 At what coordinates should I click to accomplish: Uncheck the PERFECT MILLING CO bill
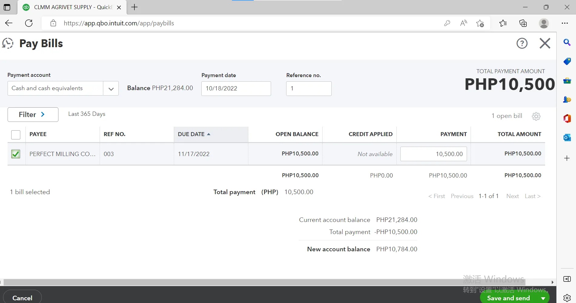pos(16,154)
